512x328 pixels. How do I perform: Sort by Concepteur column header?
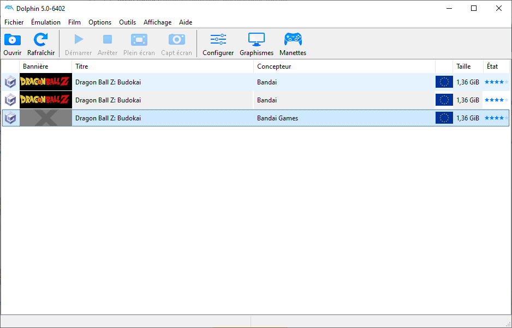(x=344, y=66)
